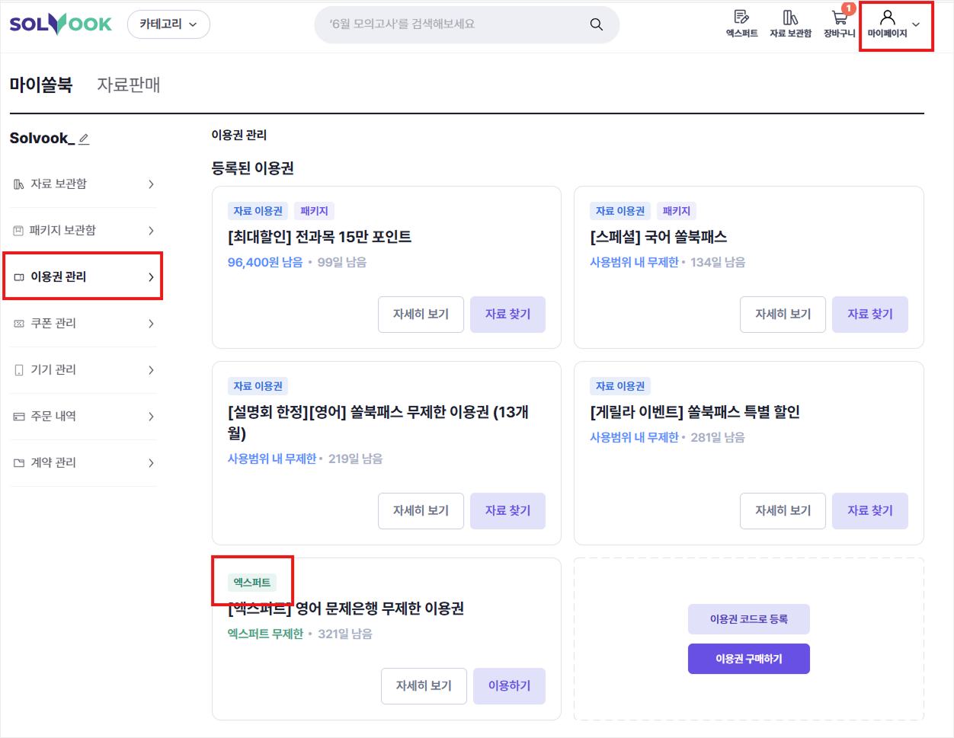Click 자세히 보기 for 전과목 15만 포인트
The width and height of the screenshot is (954, 738).
point(421,315)
